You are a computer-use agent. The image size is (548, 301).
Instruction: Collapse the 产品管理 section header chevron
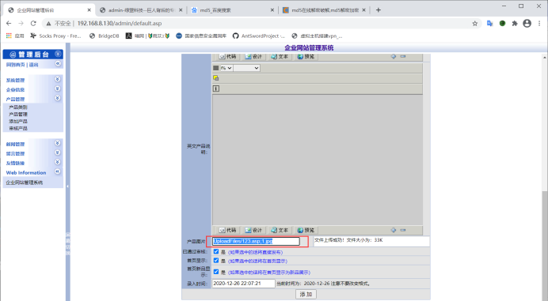point(57,98)
